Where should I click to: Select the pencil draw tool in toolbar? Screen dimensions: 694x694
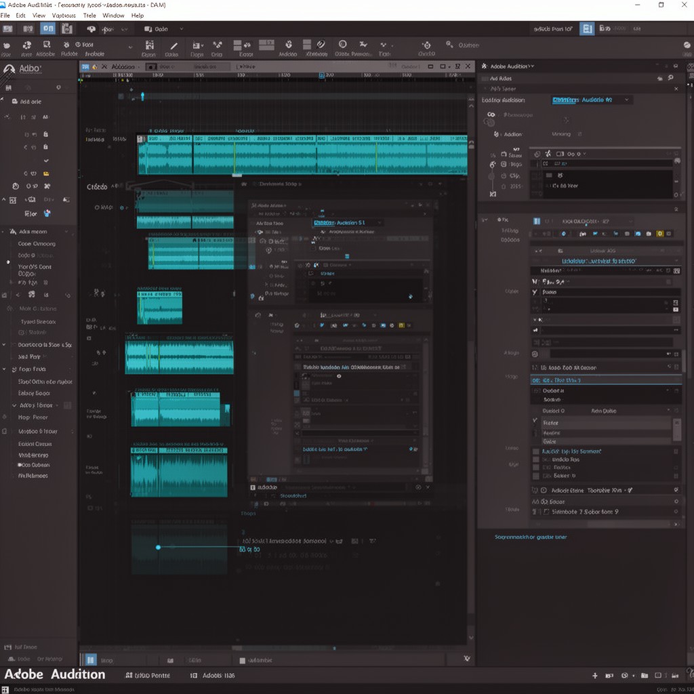173,45
